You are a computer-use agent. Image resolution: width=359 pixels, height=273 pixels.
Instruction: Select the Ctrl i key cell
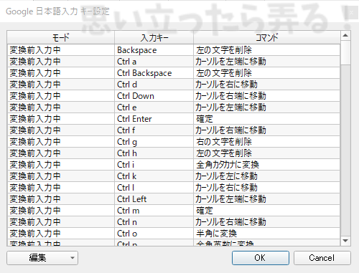point(154,165)
